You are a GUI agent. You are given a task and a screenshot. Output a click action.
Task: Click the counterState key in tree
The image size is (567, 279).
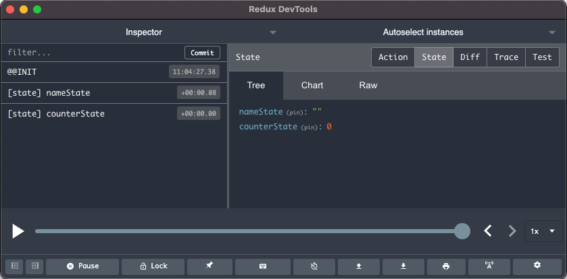(x=268, y=127)
